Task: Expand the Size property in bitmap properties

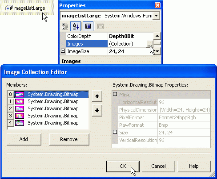Action: click(115, 132)
